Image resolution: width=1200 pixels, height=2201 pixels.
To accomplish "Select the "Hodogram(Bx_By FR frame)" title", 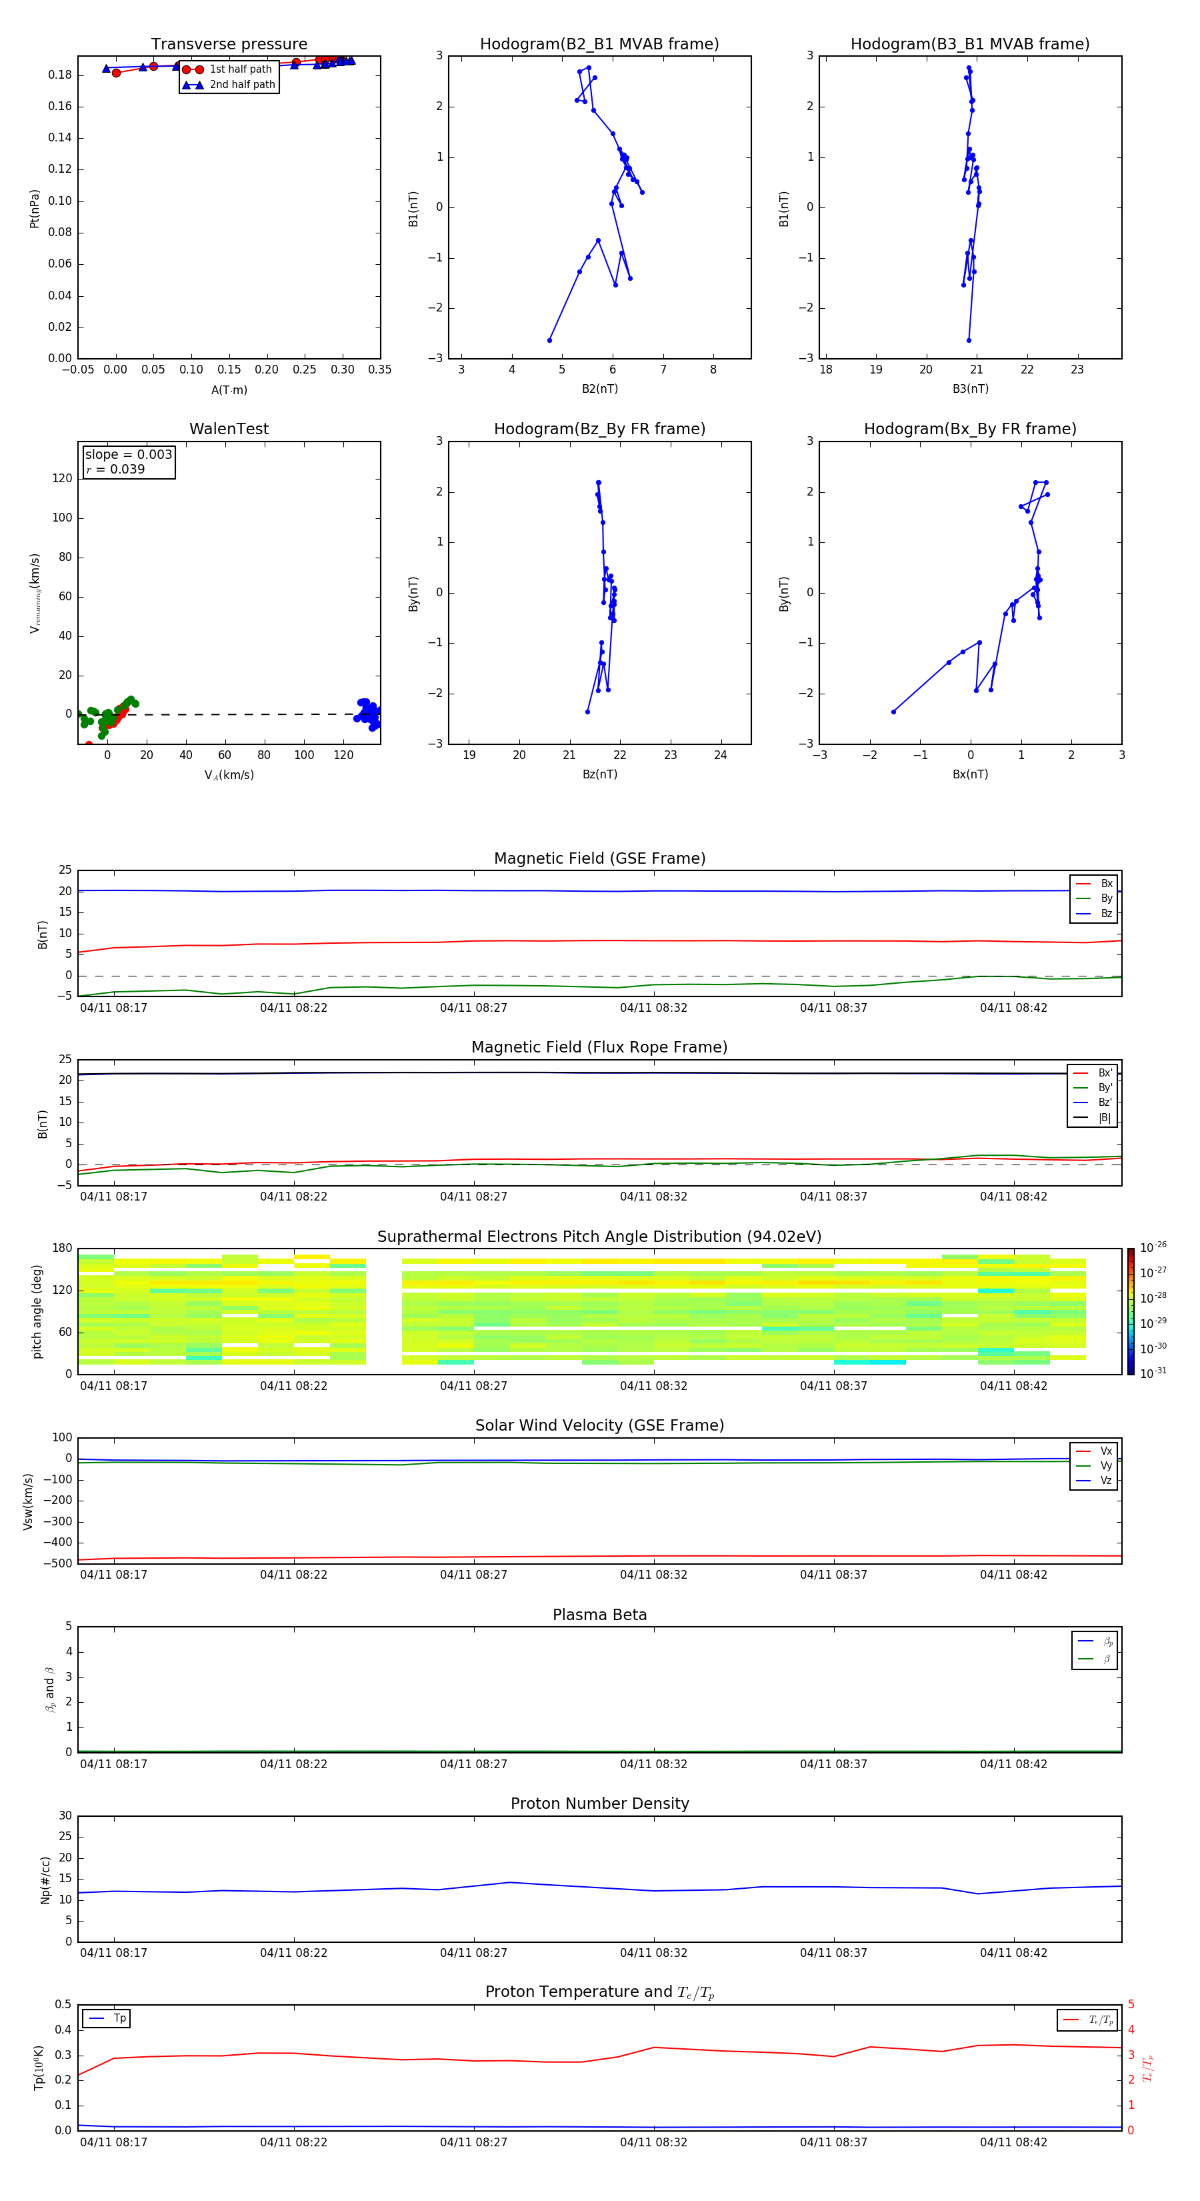I will (970, 429).
